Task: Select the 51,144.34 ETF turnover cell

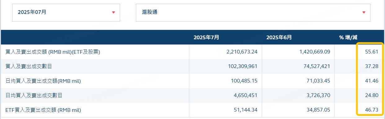Action: coord(246,110)
